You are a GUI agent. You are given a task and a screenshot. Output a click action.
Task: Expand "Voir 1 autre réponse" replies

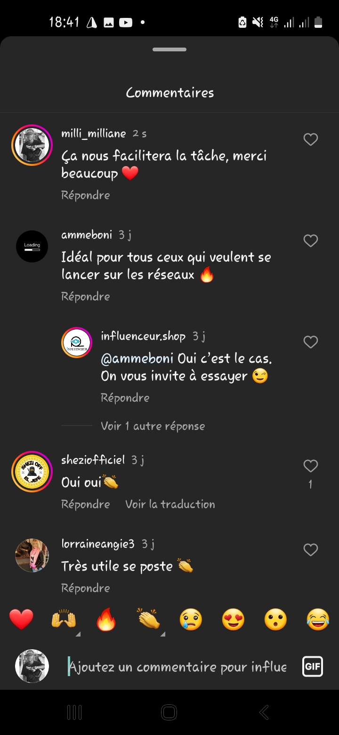point(153,426)
